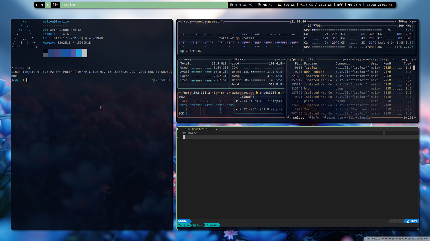Click the file icon beside [buffer 2] tab
Image resolution: width=430 pixels, height=241 pixels.
[x=189, y=129]
